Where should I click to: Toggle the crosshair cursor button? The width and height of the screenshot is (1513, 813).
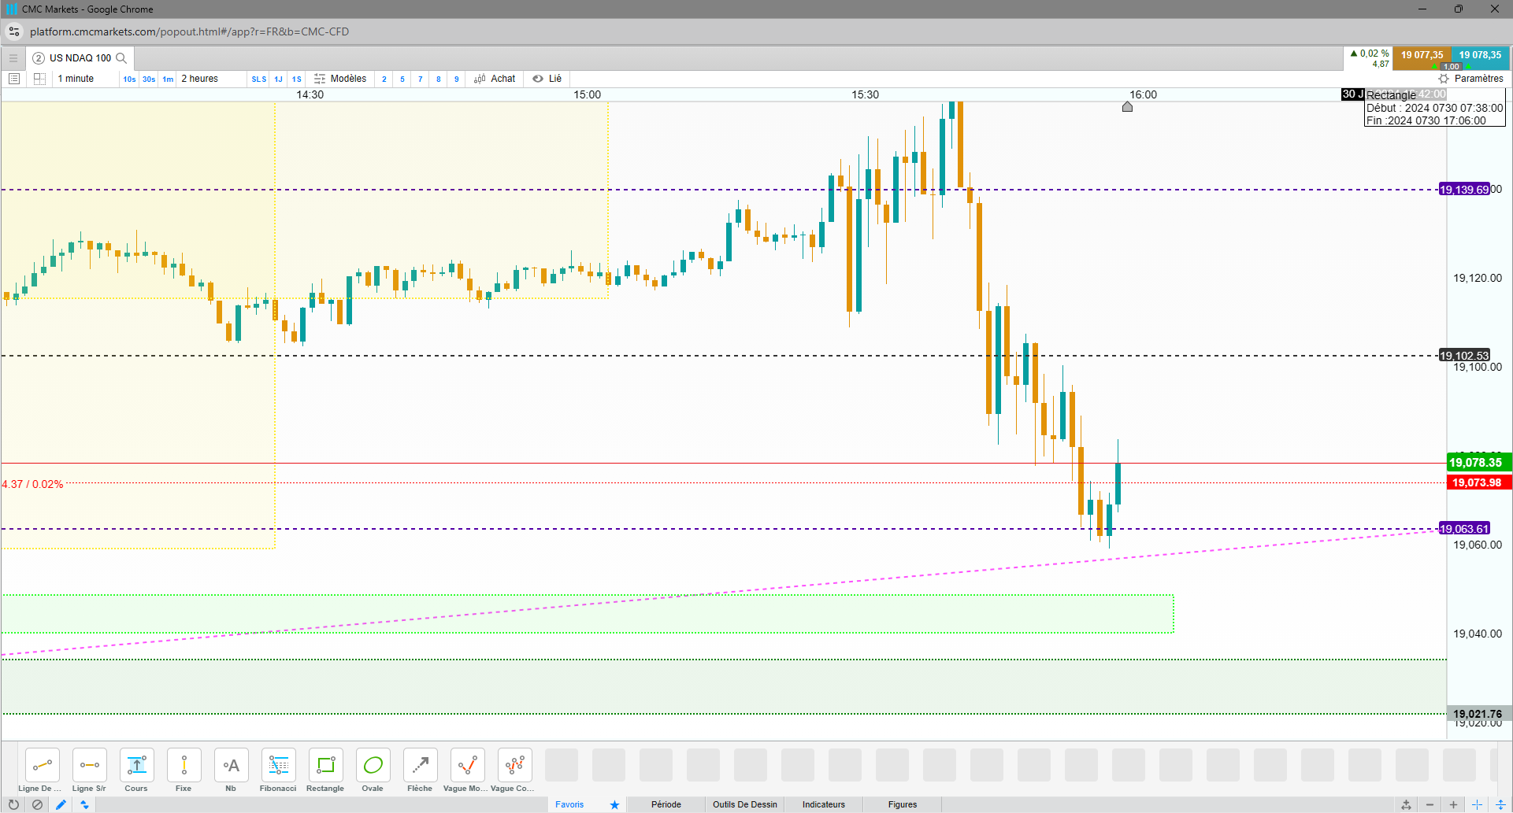click(x=1477, y=804)
